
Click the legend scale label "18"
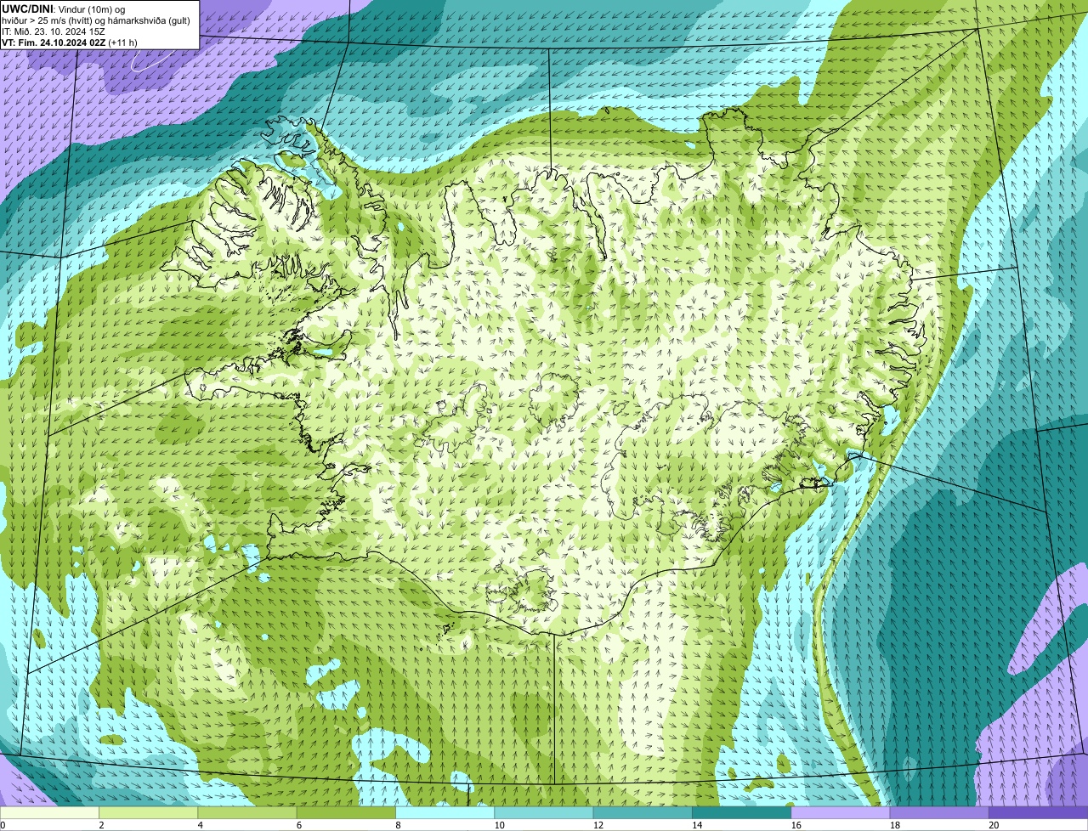(895, 825)
